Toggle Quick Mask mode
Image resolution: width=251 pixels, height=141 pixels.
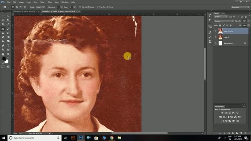coord(3,67)
